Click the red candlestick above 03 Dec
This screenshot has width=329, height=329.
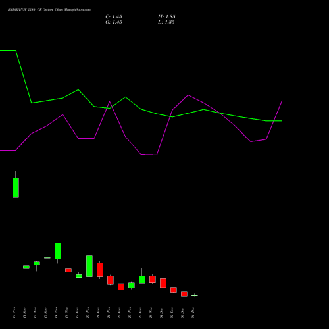[184, 294]
